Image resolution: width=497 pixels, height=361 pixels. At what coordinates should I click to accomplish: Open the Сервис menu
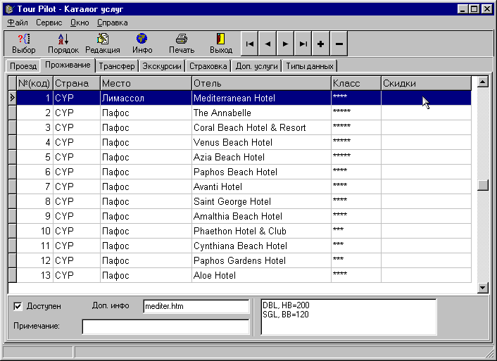(x=49, y=23)
